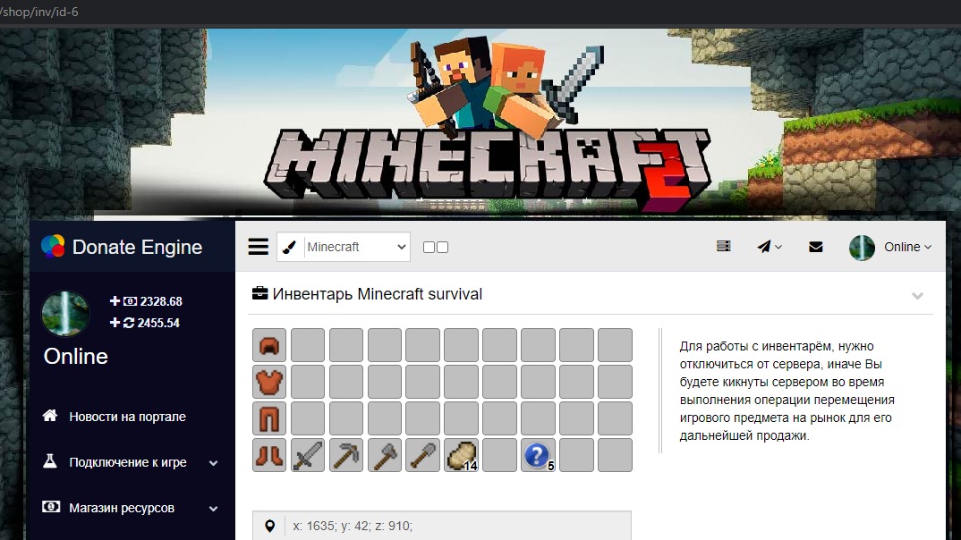Select the stone shovel item
This screenshot has width=961, height=540.
coord(422,455)
